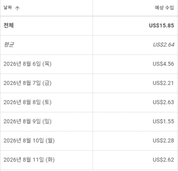This screenshot has width=178, height=171.
Task: Sort by the 날짜 column header
Action: point(8,7)
